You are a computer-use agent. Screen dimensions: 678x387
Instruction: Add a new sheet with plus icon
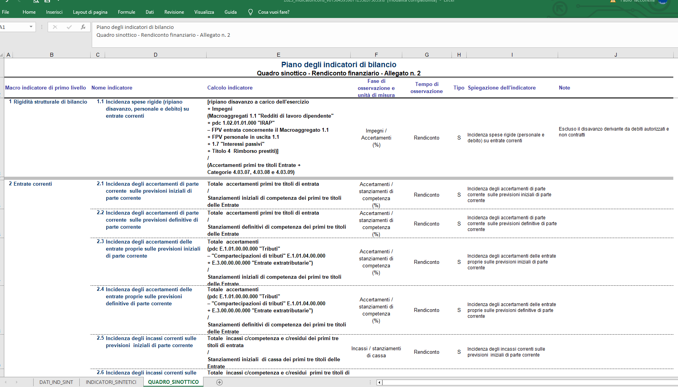coord(219,382)
